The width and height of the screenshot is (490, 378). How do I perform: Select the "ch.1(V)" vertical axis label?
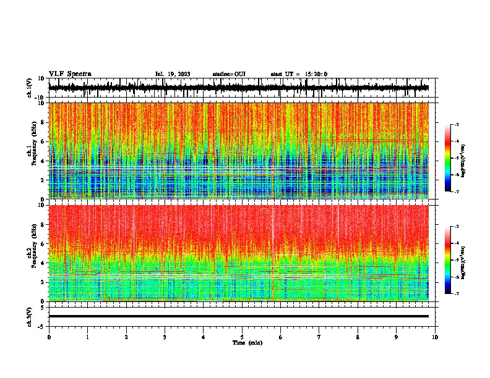coord(30,88)
